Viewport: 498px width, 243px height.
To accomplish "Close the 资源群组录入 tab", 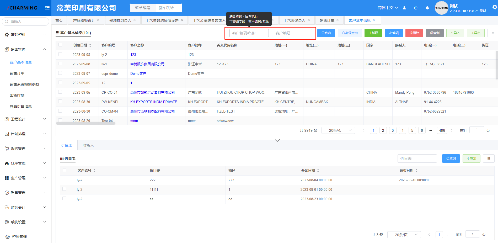I will click(x=135, y=20).
